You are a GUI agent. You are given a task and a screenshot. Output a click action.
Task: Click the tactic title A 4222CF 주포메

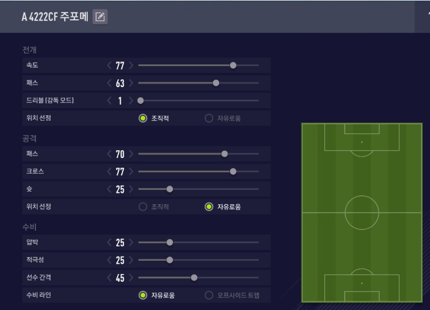(55, 17)
